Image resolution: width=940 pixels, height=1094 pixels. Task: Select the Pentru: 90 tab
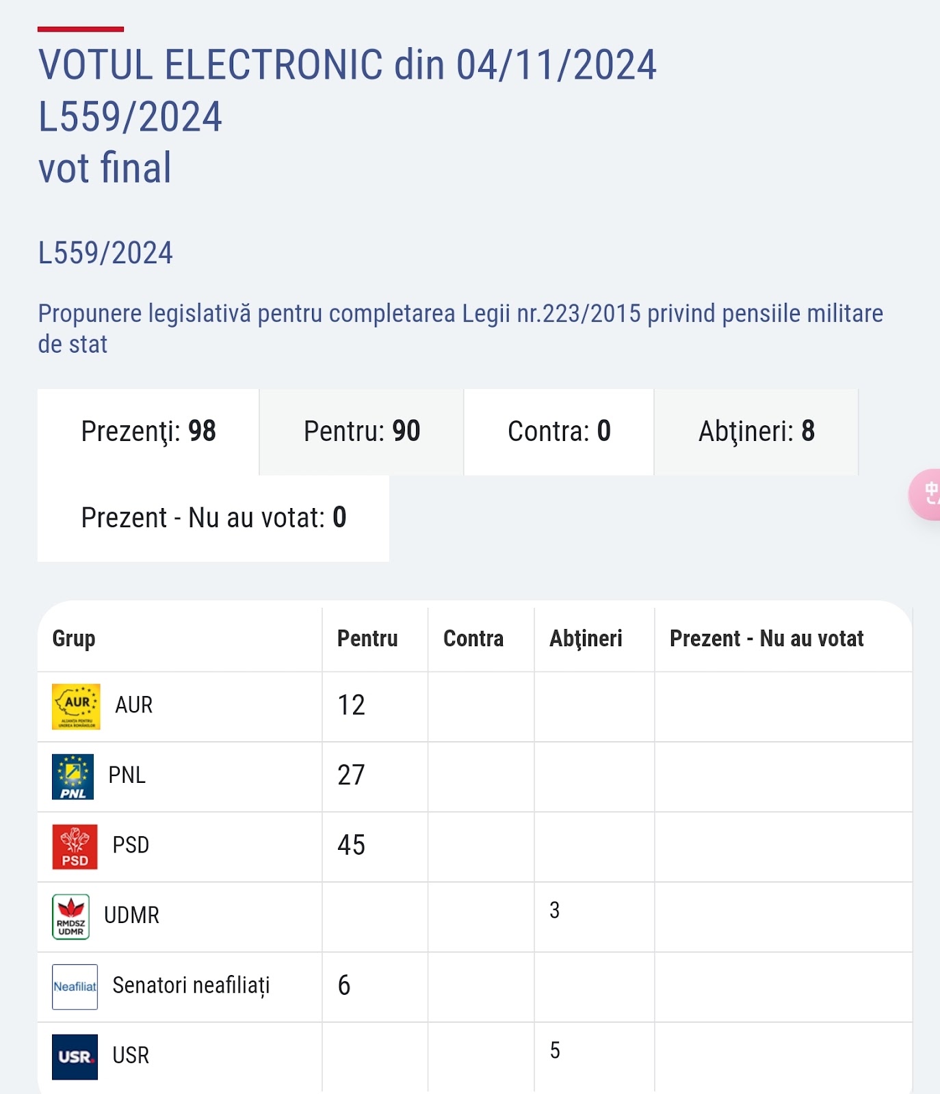pyautogui.click(x=361, y=432)
